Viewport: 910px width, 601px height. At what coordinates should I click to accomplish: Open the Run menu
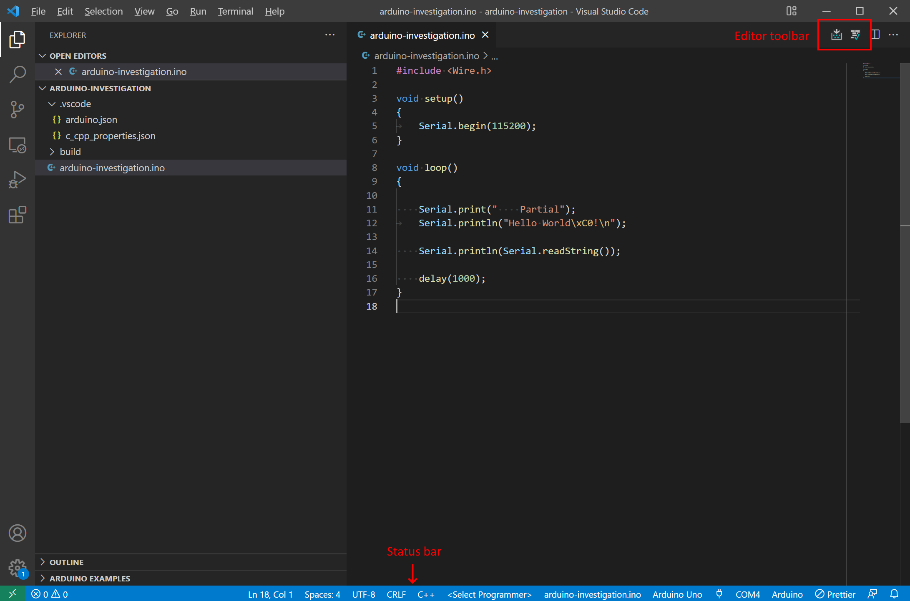[198, 11]
